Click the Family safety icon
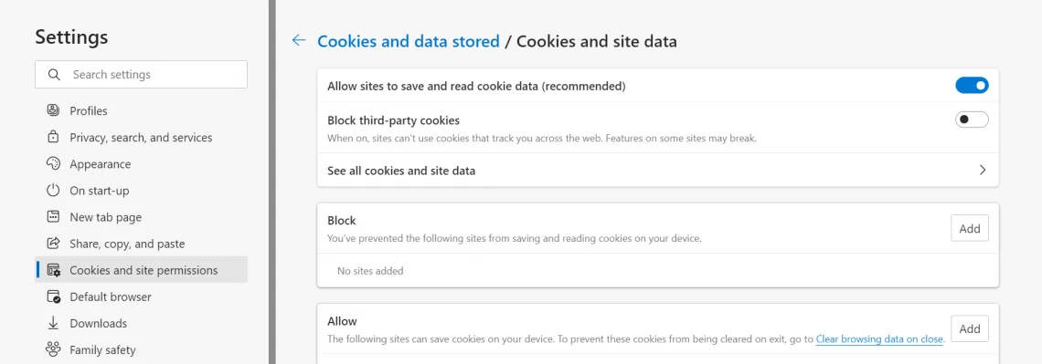Image resolution: width=1042 pixels, height=364 pixels. [53, 349]
